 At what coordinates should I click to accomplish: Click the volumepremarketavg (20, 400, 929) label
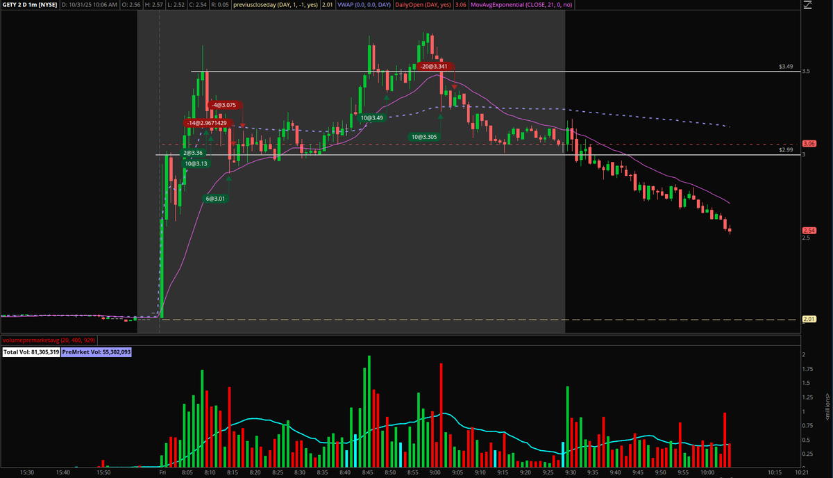click(50, 342)
